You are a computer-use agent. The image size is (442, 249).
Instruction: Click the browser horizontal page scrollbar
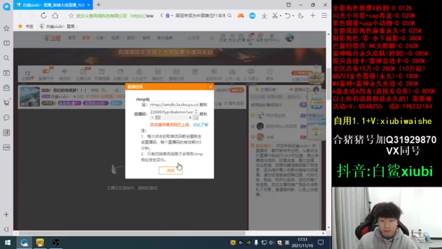133,233
